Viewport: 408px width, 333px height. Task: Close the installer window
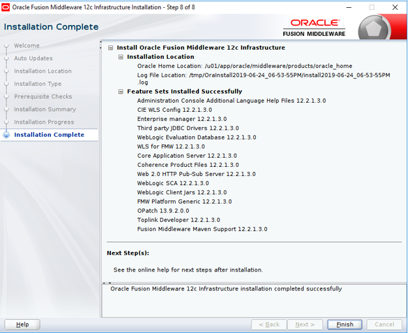(395, 7)
